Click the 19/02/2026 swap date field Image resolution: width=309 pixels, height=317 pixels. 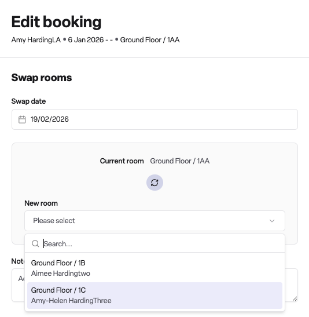tap(154, 119)
